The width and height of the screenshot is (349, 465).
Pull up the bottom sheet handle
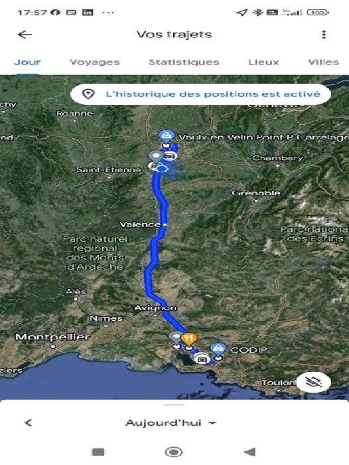pos(174,404)
